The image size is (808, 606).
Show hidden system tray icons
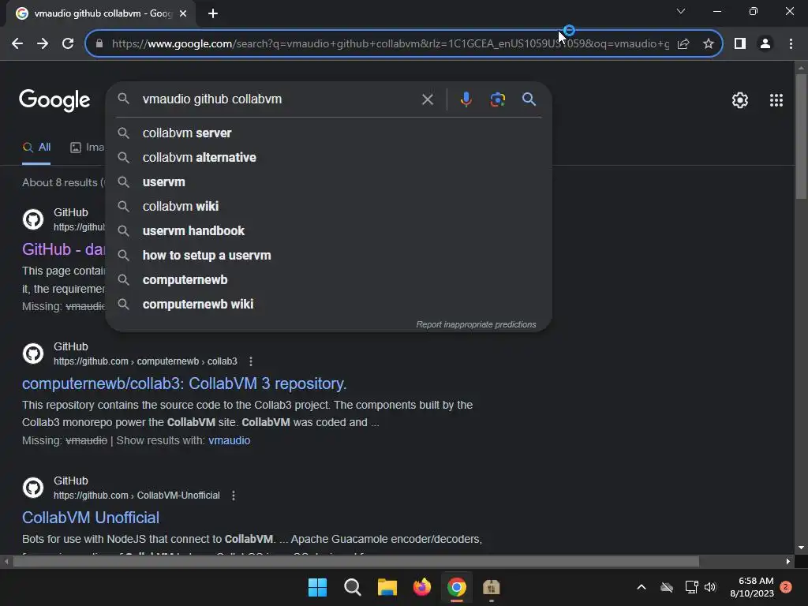pos(642,587)
